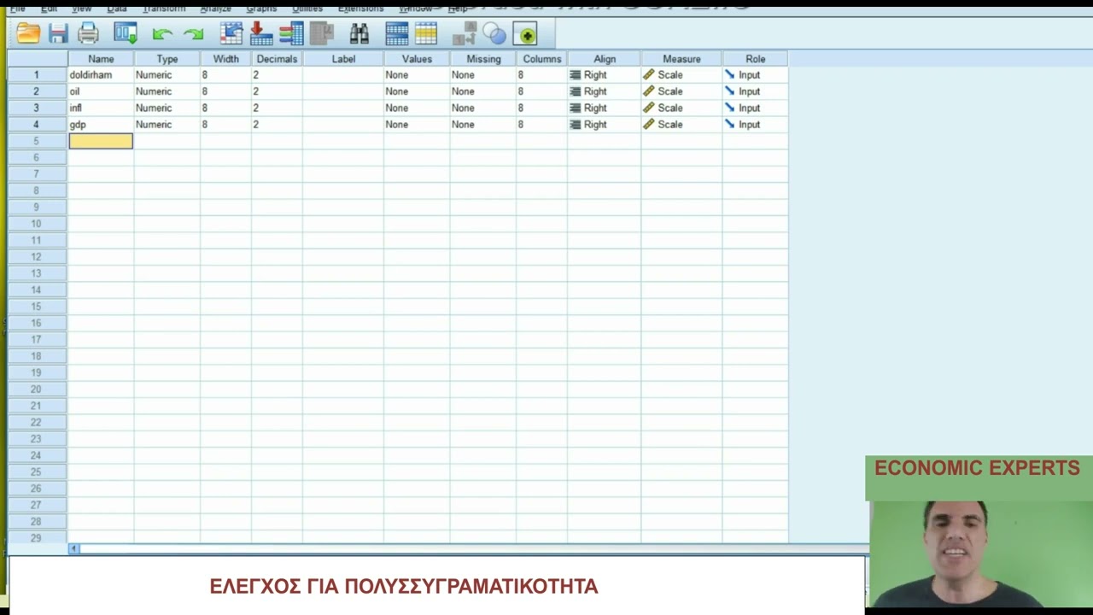Viewport: 1093px width, 615px height.
Task: Click the Use Variable Sets circles icon
Action: click(x=494, y=33)
